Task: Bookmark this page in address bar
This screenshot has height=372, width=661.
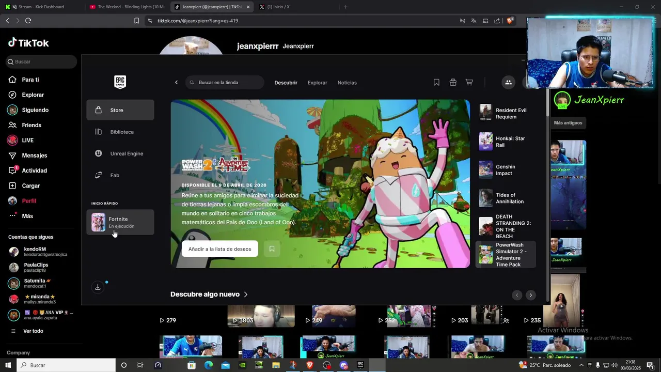Action: point(136,21)
